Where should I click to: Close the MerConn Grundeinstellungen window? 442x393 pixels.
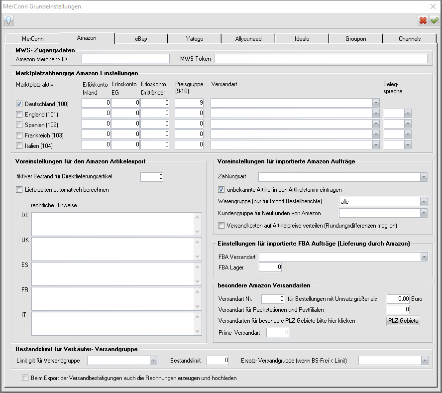pos(433,6)
